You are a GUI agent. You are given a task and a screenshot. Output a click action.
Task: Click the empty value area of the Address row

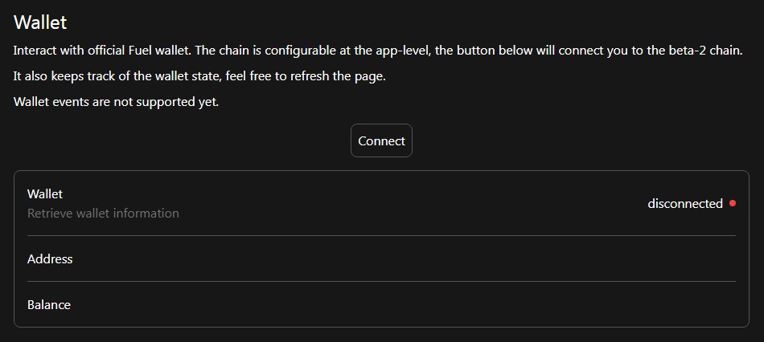click(483, 259)
